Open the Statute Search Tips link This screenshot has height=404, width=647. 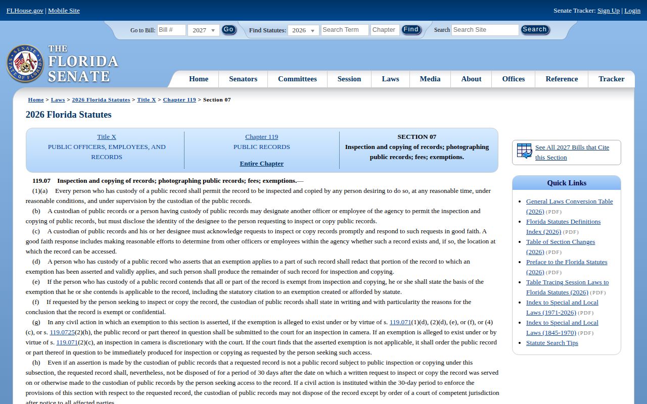tap(552, 343)
